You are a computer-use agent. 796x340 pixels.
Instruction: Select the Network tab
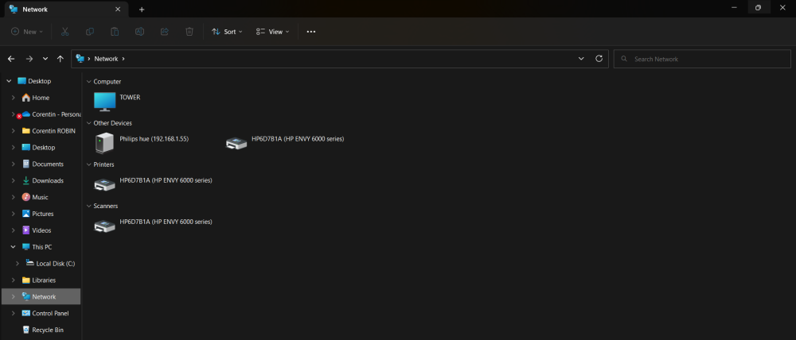pyautogui.click(x=64, y=9)
